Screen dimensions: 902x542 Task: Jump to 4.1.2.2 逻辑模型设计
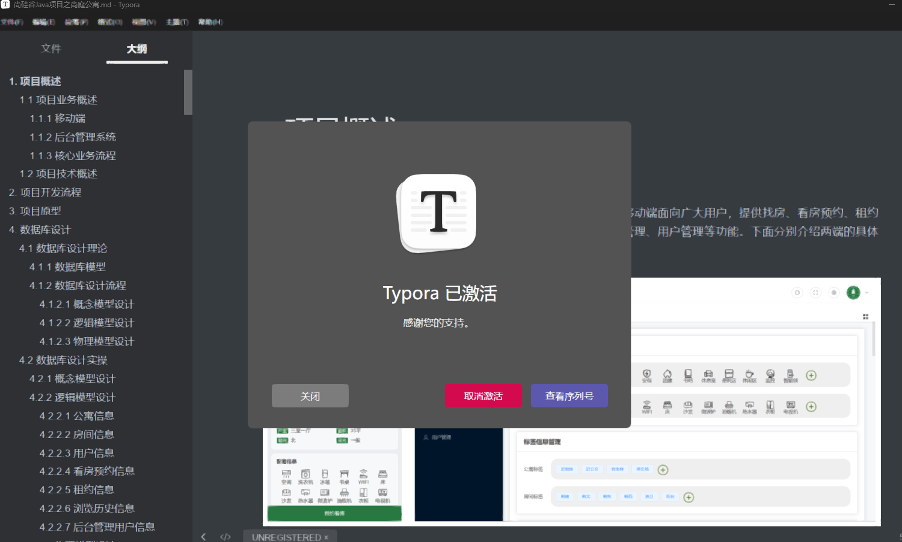tap(87, 323)
